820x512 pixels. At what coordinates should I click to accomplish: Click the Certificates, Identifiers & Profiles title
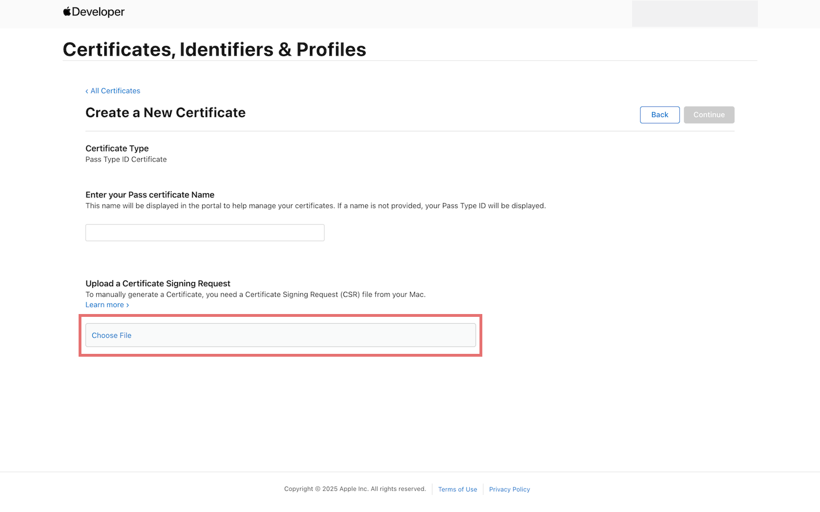click(x=214, y=49)
